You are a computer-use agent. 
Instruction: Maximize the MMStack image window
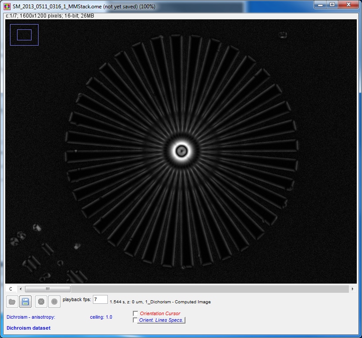tap(332, 5)
